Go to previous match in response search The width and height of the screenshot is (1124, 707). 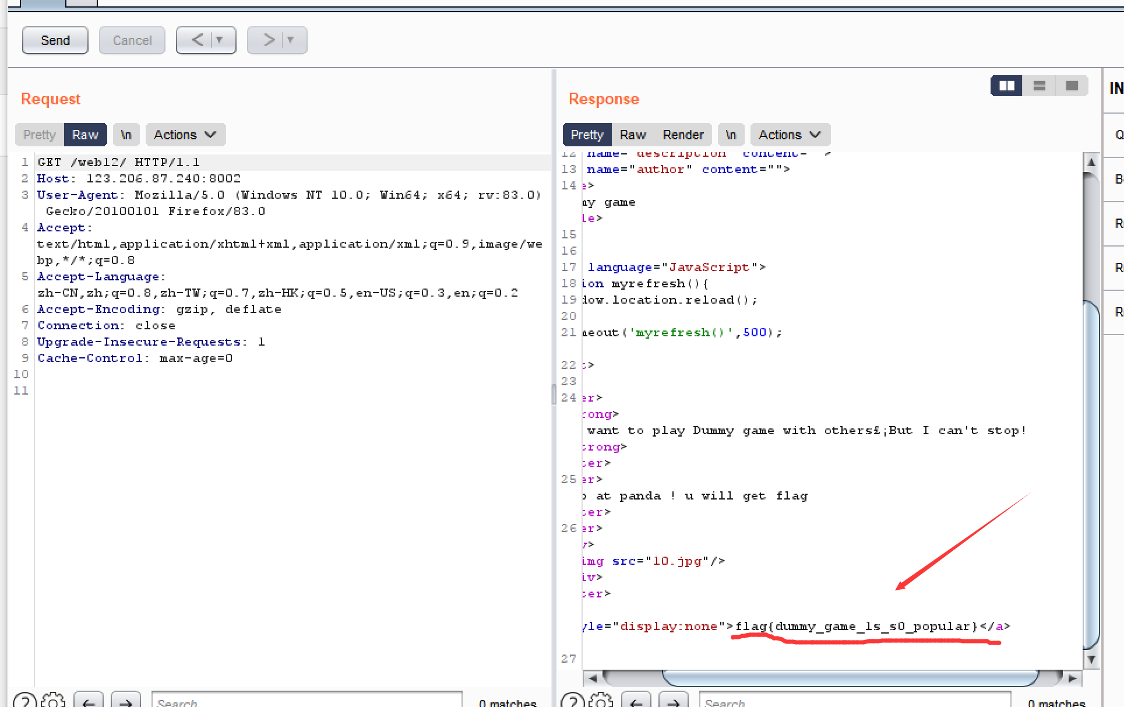pyautogui.click(x=636, y=702)
